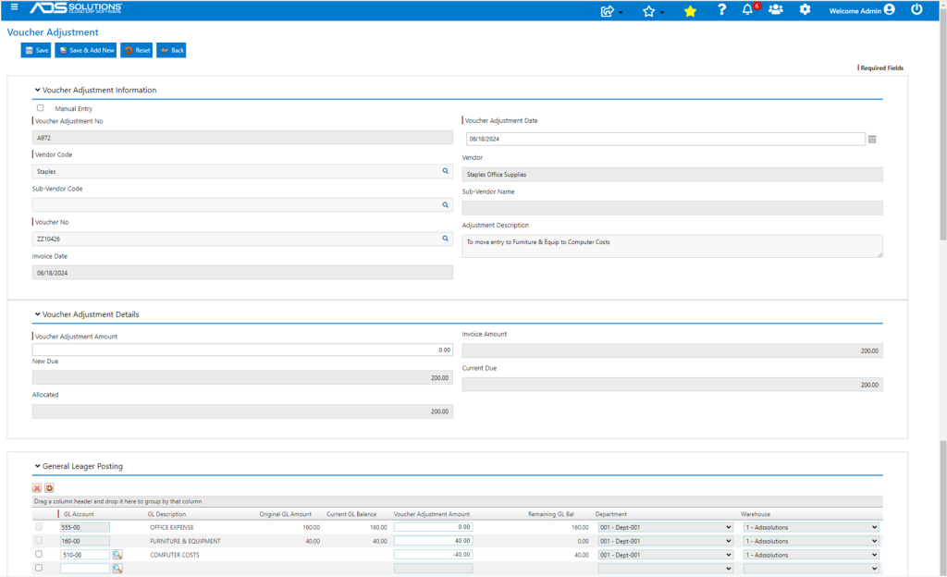Viewport: 947px width, 577px height.
Task: Click Save & Add New button
Action: pos(86,50)
